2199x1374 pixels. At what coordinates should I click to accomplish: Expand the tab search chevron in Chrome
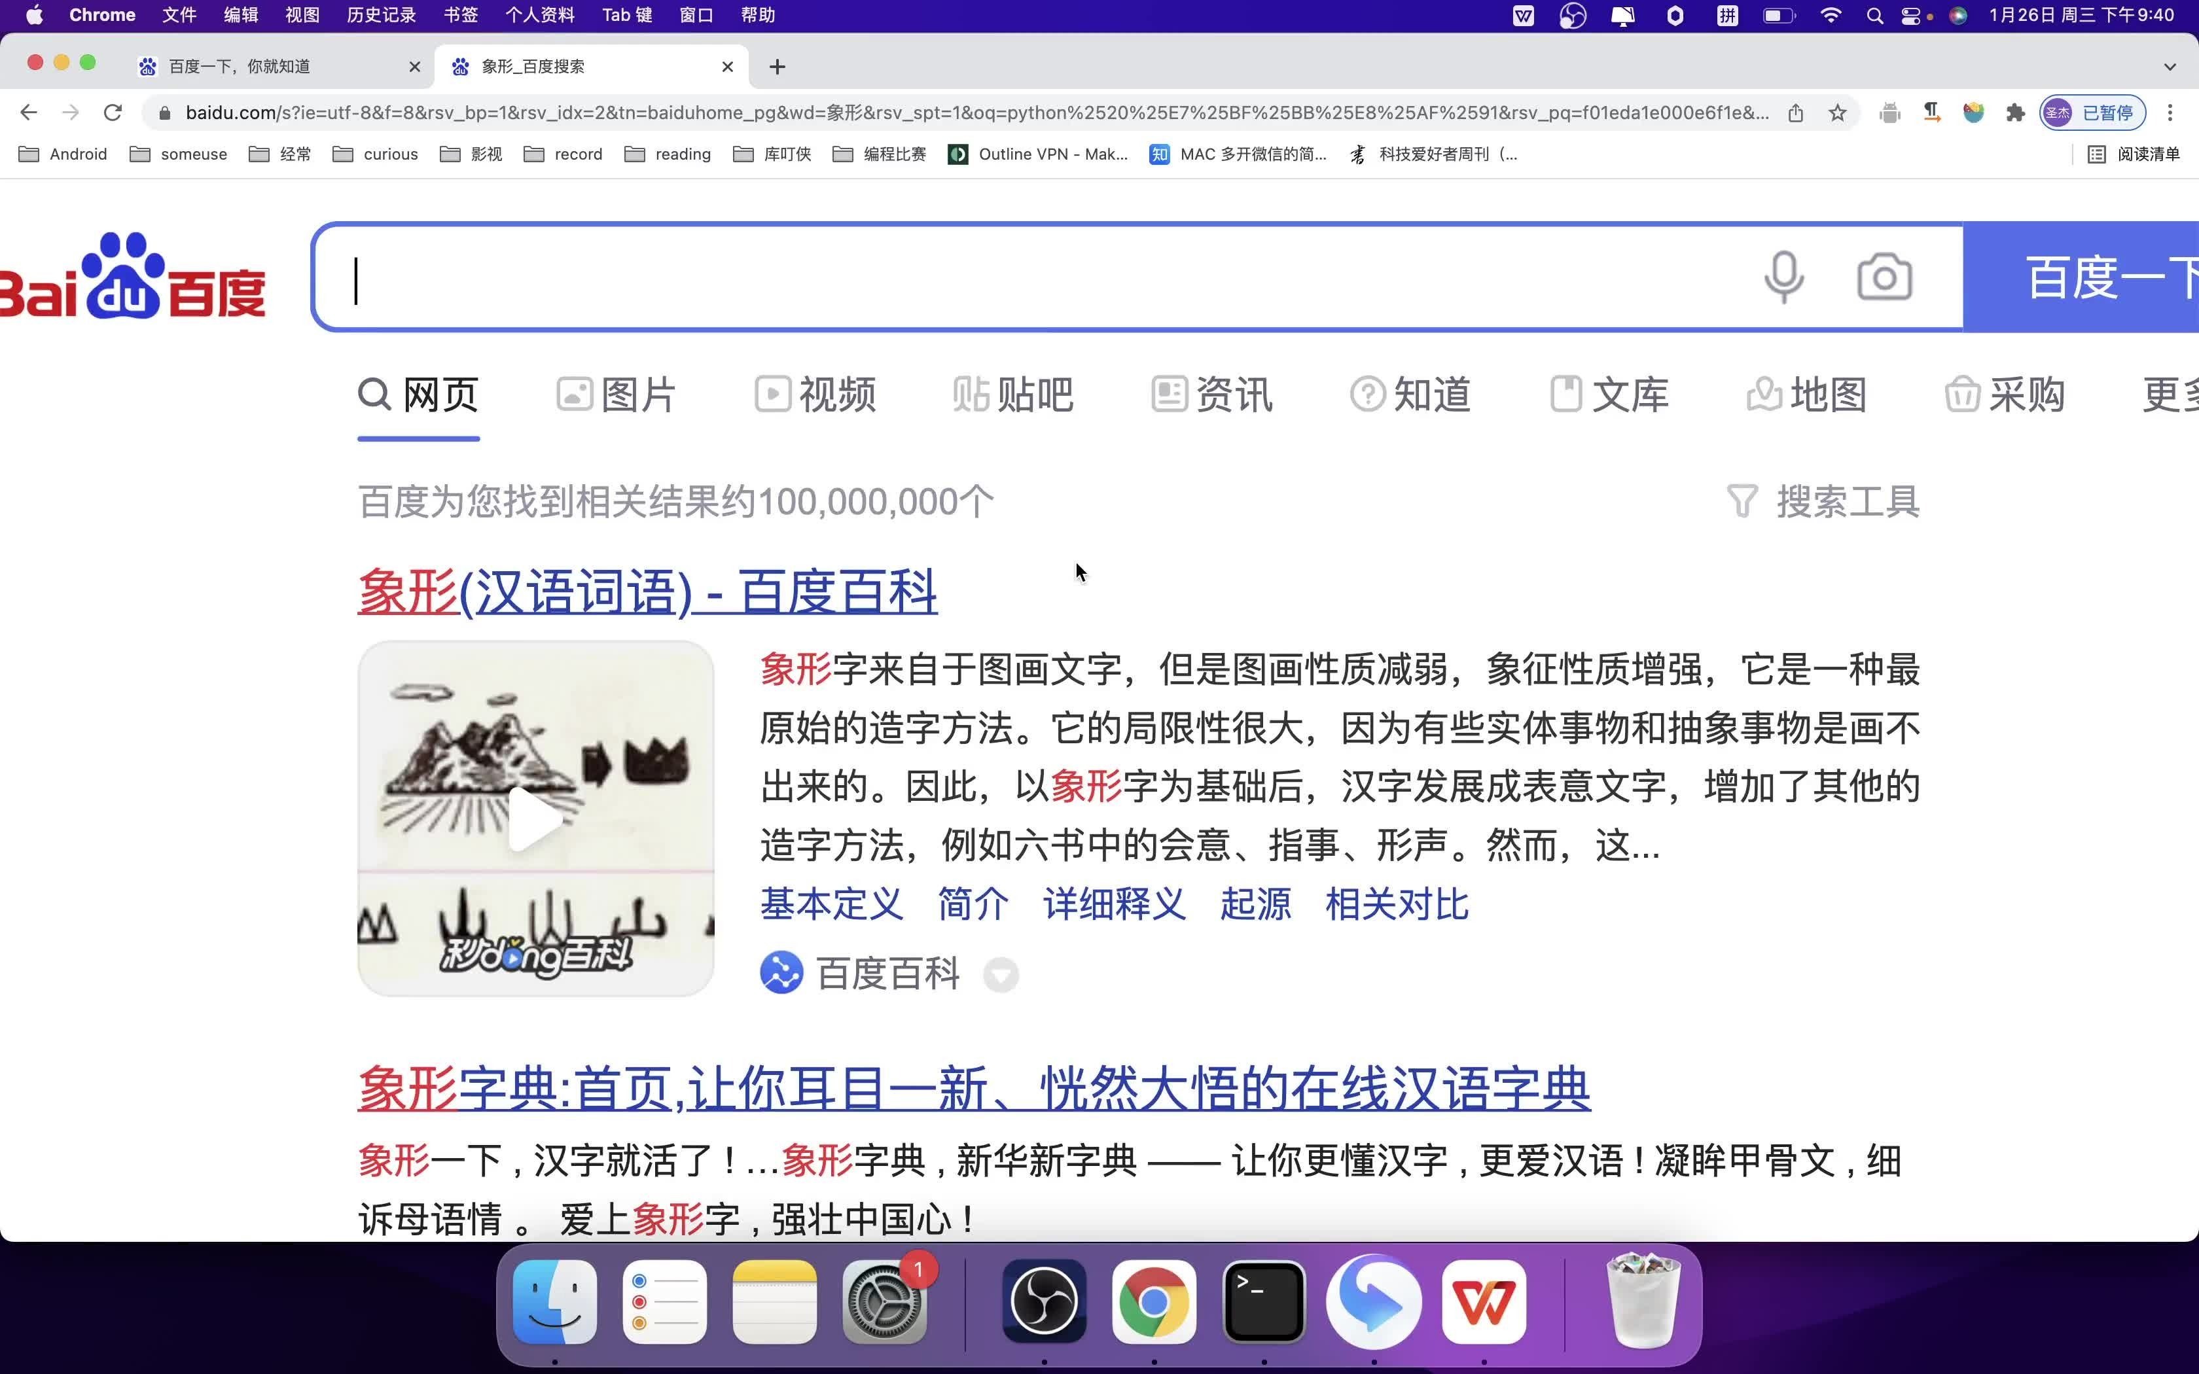(2169, 66)
